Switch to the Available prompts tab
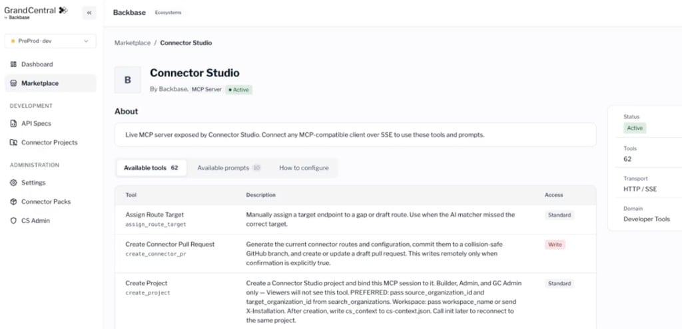The height and width of the screenshot is (329, 682). click(x=229, y=168)
